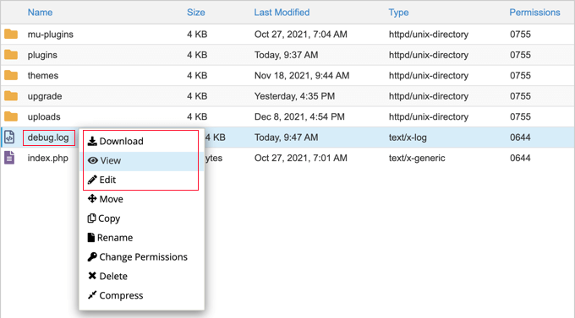Sort by the Name column header

40,13
